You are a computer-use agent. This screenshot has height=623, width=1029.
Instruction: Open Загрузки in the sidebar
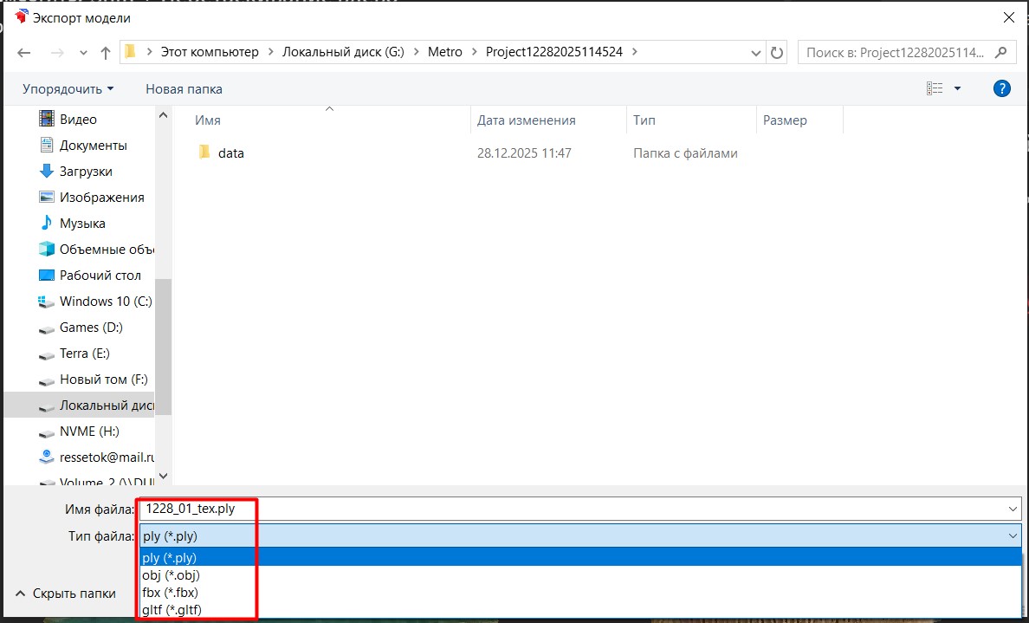[x=86, y=172]
